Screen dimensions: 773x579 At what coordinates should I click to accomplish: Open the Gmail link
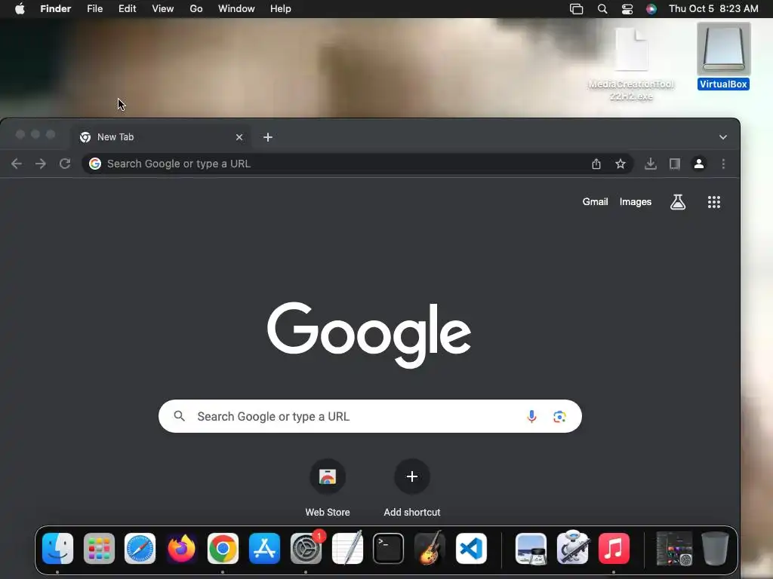click(595, 202)
